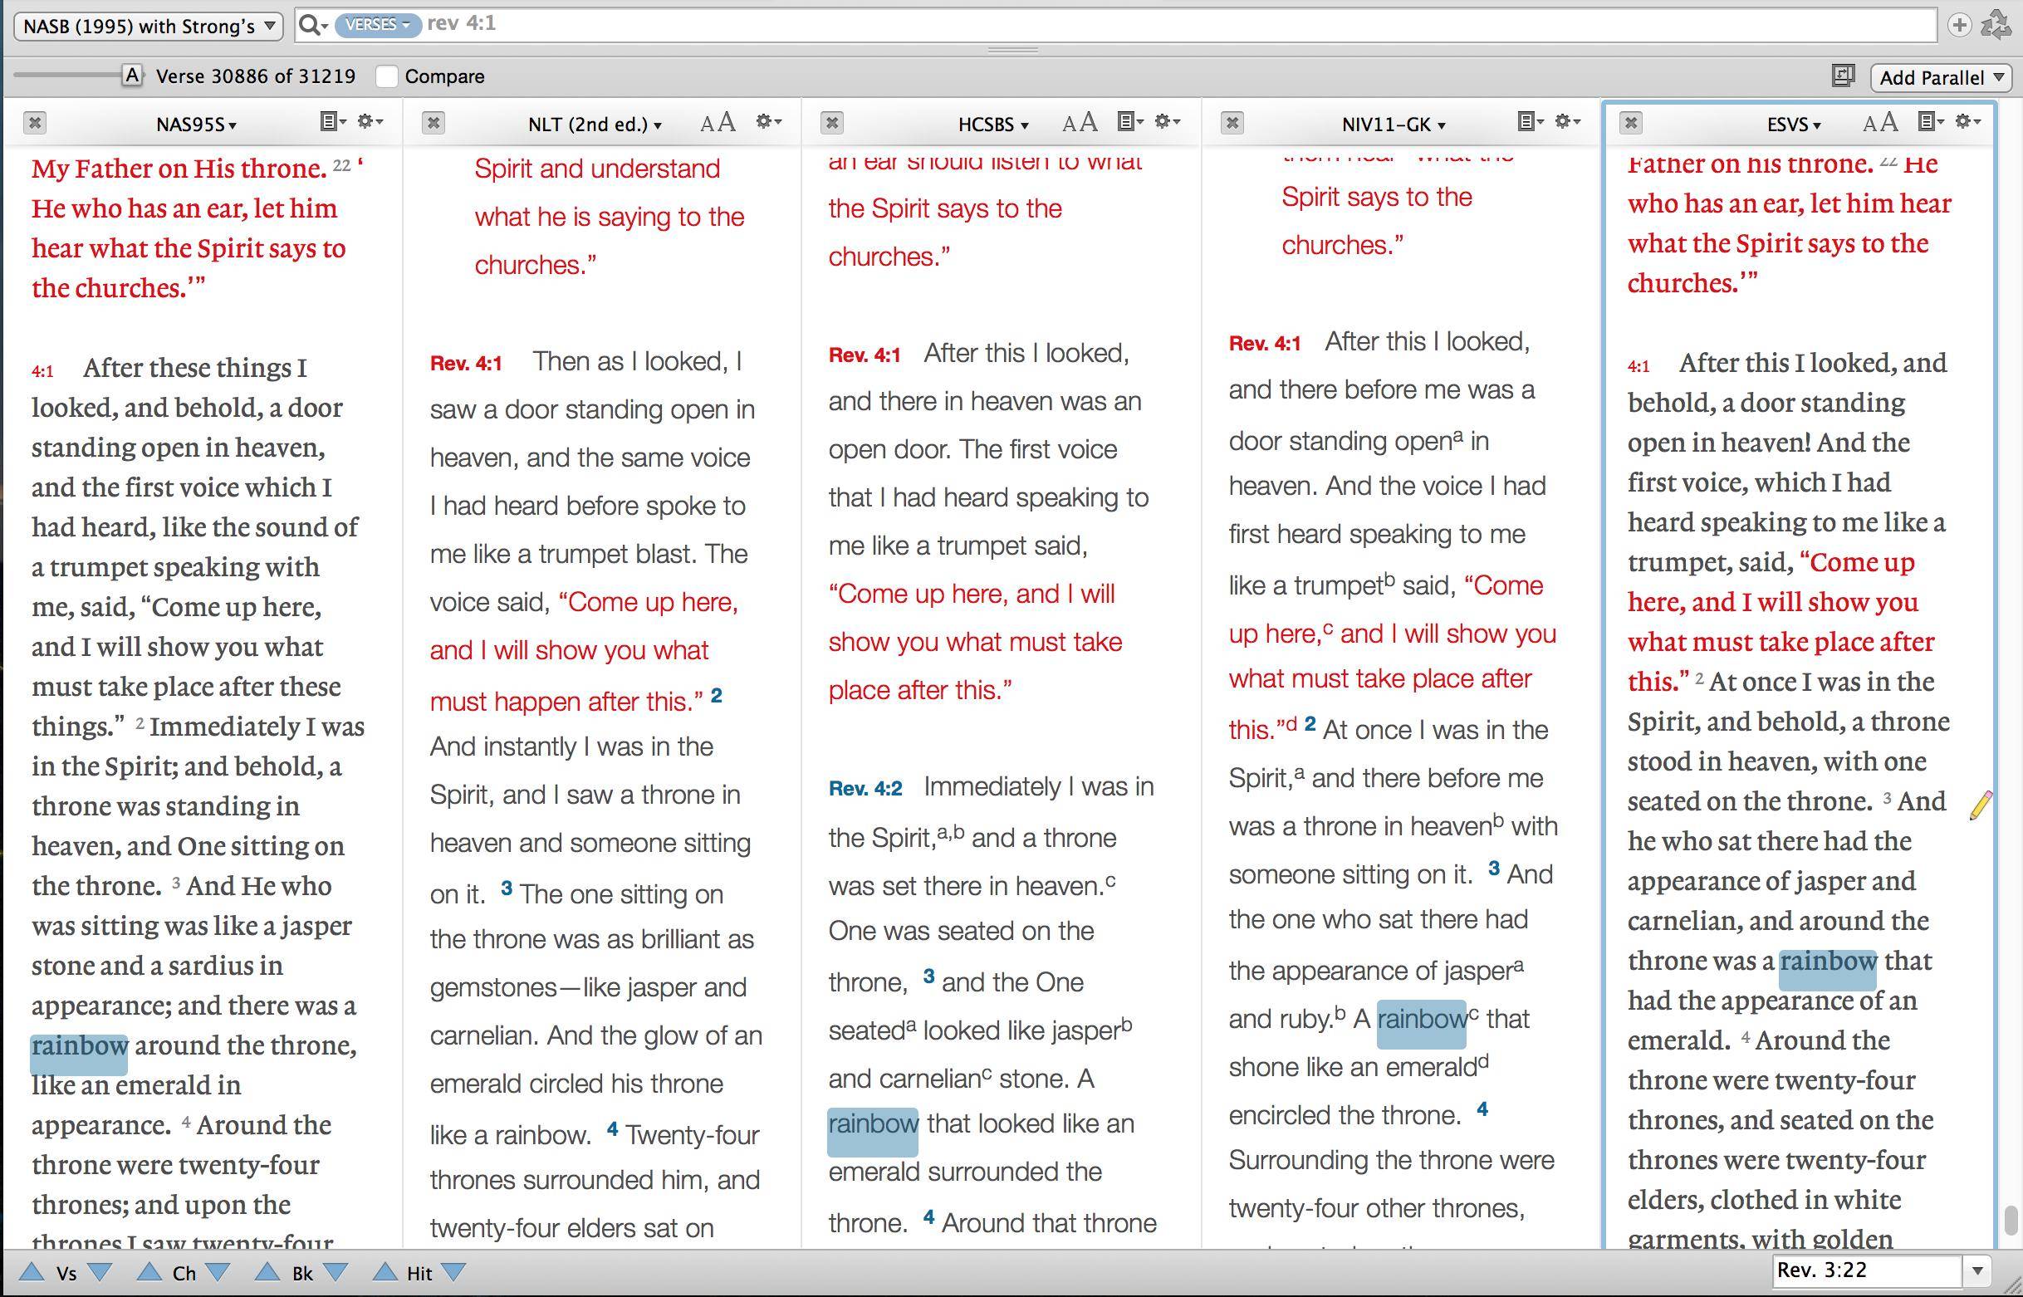Open the VERSES search type dropdown

click(x=377, y=24)
